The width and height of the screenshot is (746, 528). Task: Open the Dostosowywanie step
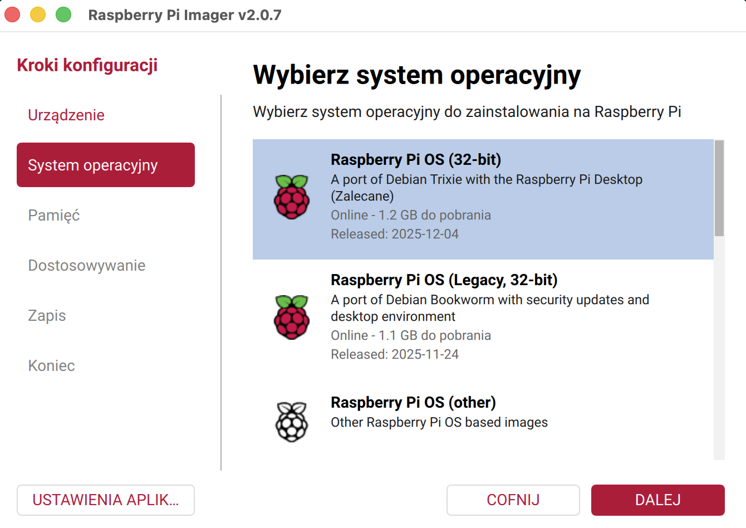87,266
